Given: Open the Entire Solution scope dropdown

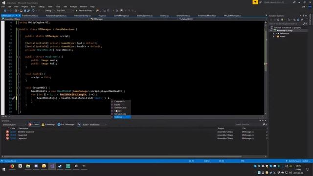Looking at the screenshot, I should [14, 125].
